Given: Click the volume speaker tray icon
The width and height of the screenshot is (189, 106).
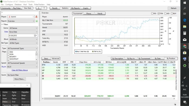Looking at the screenshot, I should coord(183,86).
